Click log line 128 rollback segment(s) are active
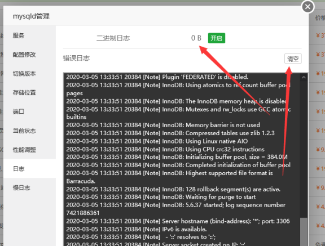 [x=173, y=189]
